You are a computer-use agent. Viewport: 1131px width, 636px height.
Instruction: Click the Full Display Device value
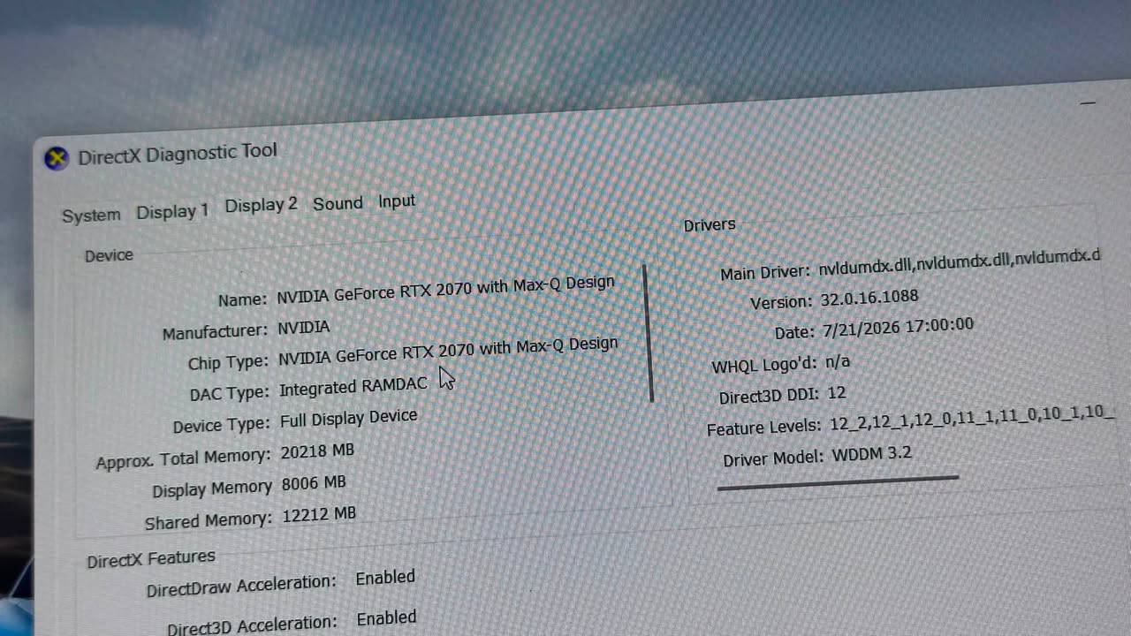tap(349, 418)
